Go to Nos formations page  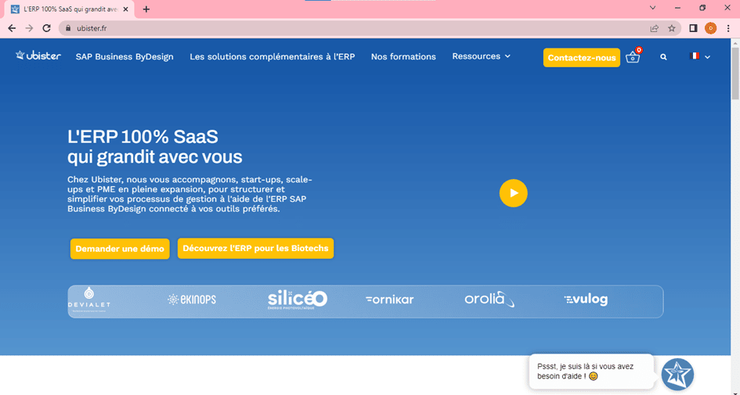click(403, 57)
